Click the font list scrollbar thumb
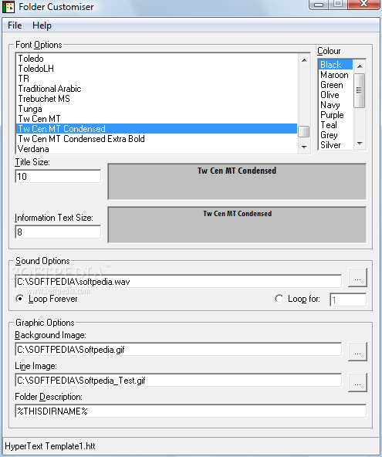 tap(304, 131)
